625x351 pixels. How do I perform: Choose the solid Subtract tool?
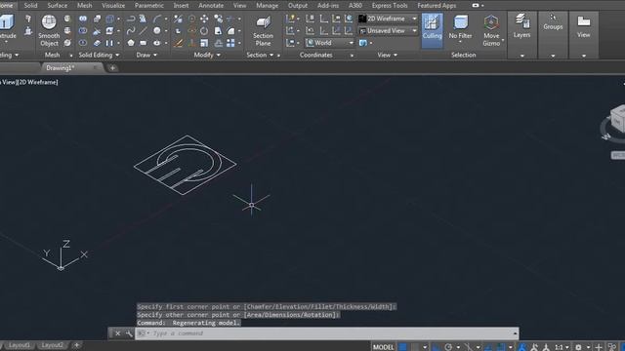[x=83, y=30]
